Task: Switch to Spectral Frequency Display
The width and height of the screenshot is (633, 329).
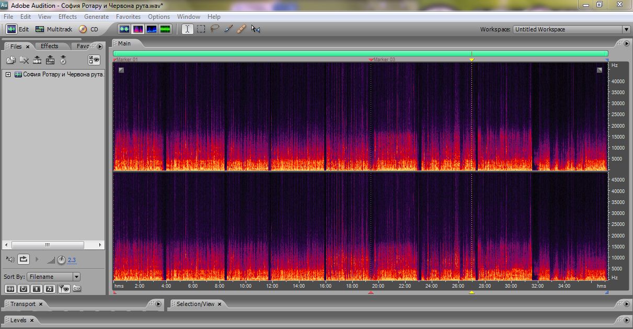Action: [138, 29]
